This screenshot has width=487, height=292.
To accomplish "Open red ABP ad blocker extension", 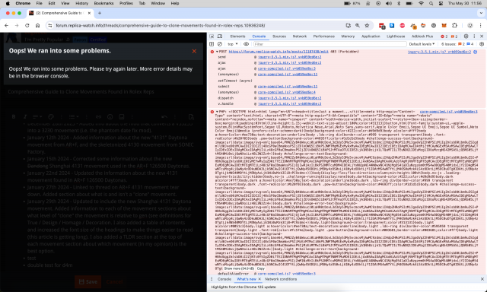I will (403, 25).
